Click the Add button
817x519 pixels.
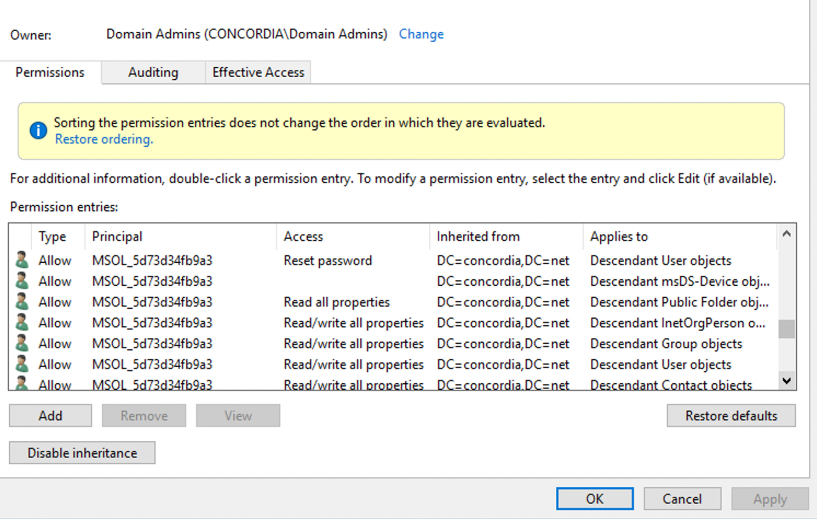pyautogui.click(x=50, y=415)
